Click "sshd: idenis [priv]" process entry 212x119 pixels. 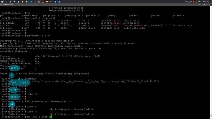tap(127, 20)
